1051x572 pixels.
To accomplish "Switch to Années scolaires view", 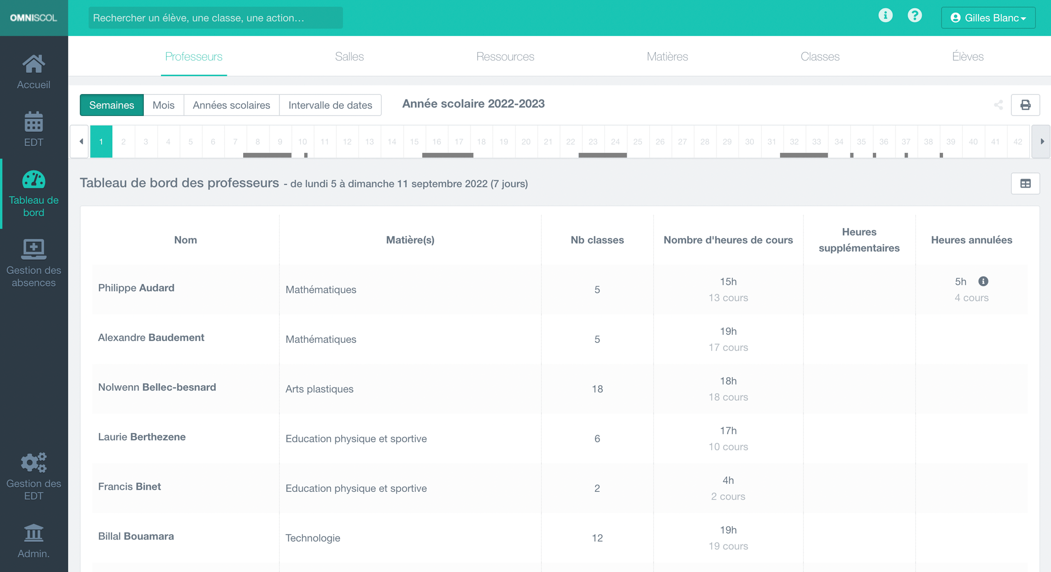I will [231, 105].
